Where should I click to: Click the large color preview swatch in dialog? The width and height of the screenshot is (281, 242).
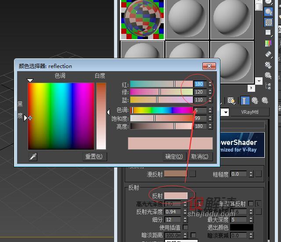[170, 144]
